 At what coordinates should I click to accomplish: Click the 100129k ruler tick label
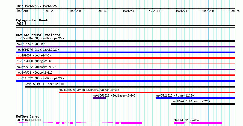point(235,11)
